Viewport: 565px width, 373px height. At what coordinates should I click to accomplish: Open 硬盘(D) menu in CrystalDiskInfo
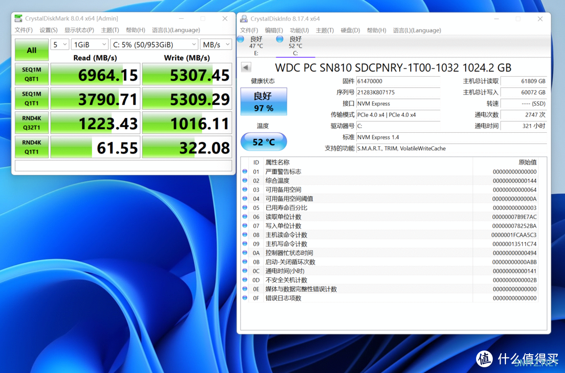pyautogui.click(x=350, y=30)
